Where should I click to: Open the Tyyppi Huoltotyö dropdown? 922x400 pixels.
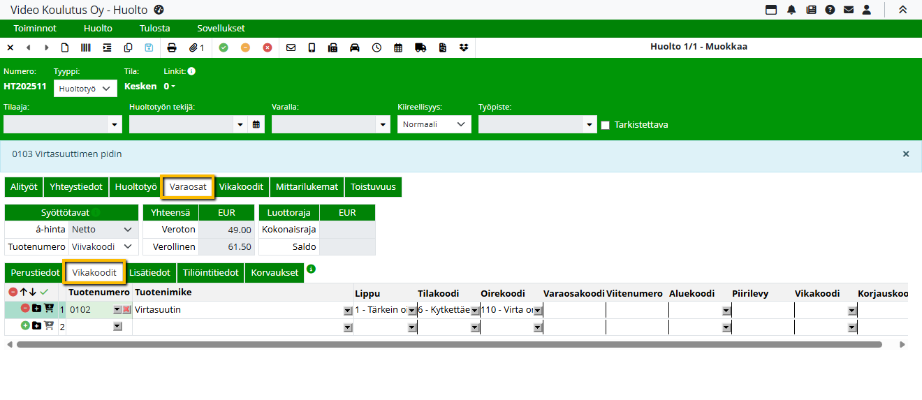click(85, 88)
